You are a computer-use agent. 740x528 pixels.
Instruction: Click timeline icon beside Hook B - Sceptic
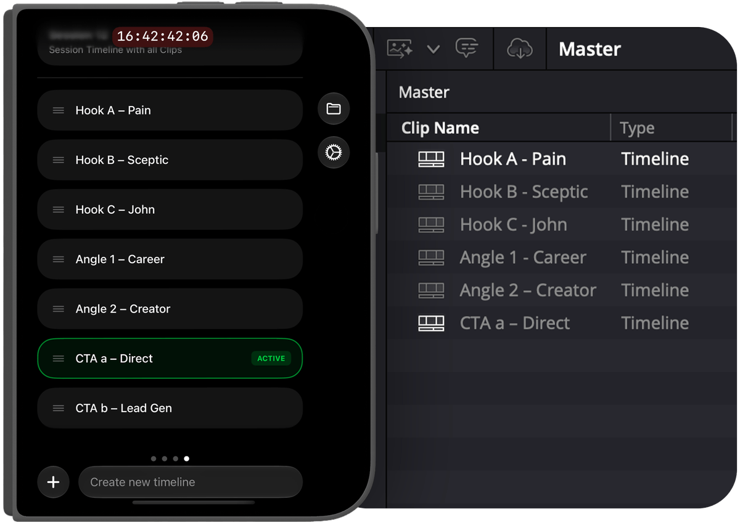click(x=431, y=192)
